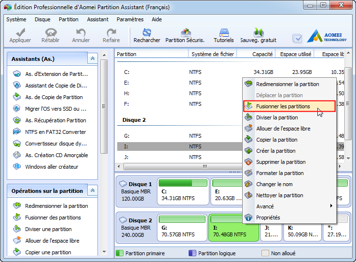Open Convertisseur disque dy... tool
The image size is (356, 262).
click(50, 144)
